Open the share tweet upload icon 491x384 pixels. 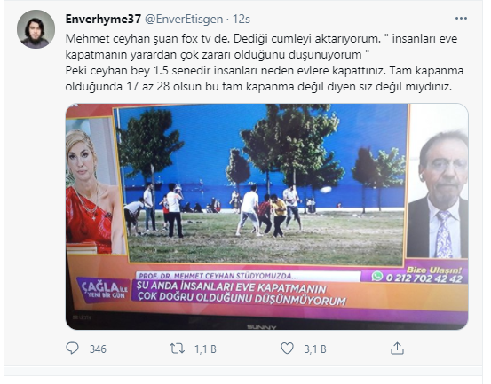pyautogui.click(x=397, y=348)
